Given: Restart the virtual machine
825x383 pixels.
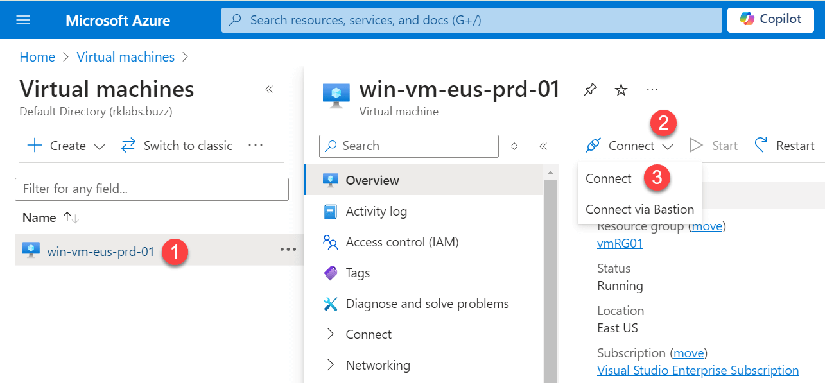Looking at the screenshot, I should (794, 146).
